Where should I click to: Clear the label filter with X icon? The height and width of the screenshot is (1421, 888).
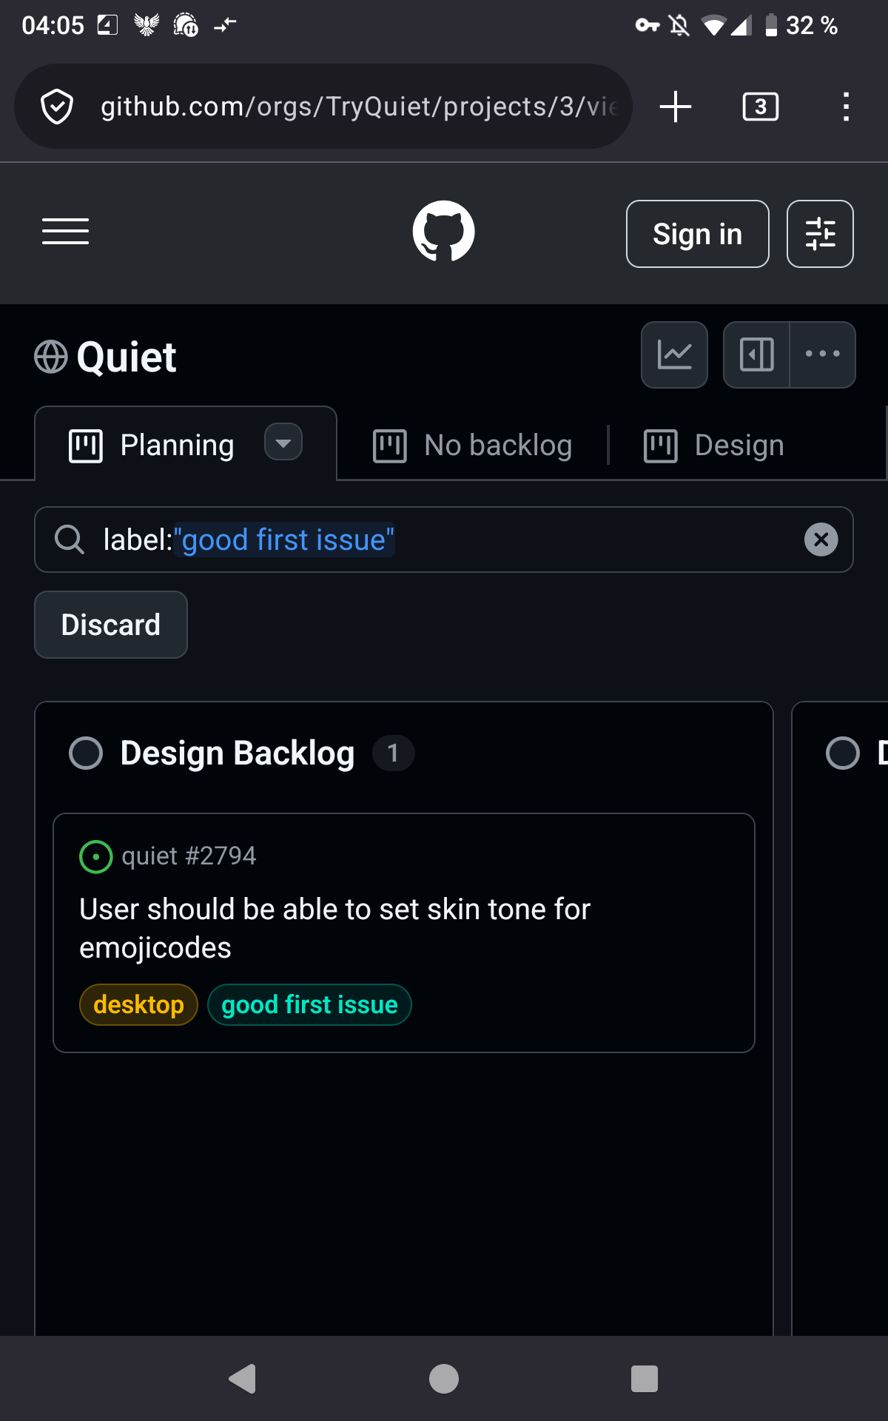(821, 540)
